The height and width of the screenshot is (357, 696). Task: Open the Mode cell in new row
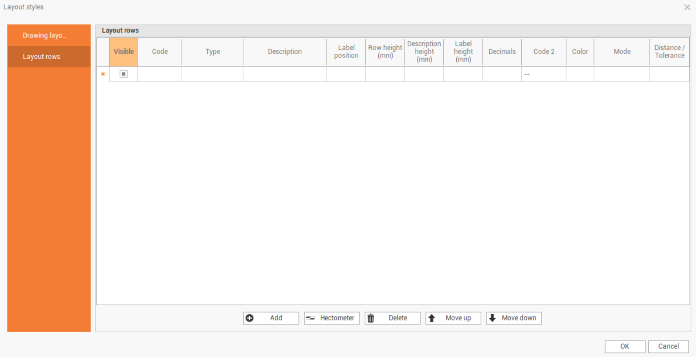[x=622, y=74]
